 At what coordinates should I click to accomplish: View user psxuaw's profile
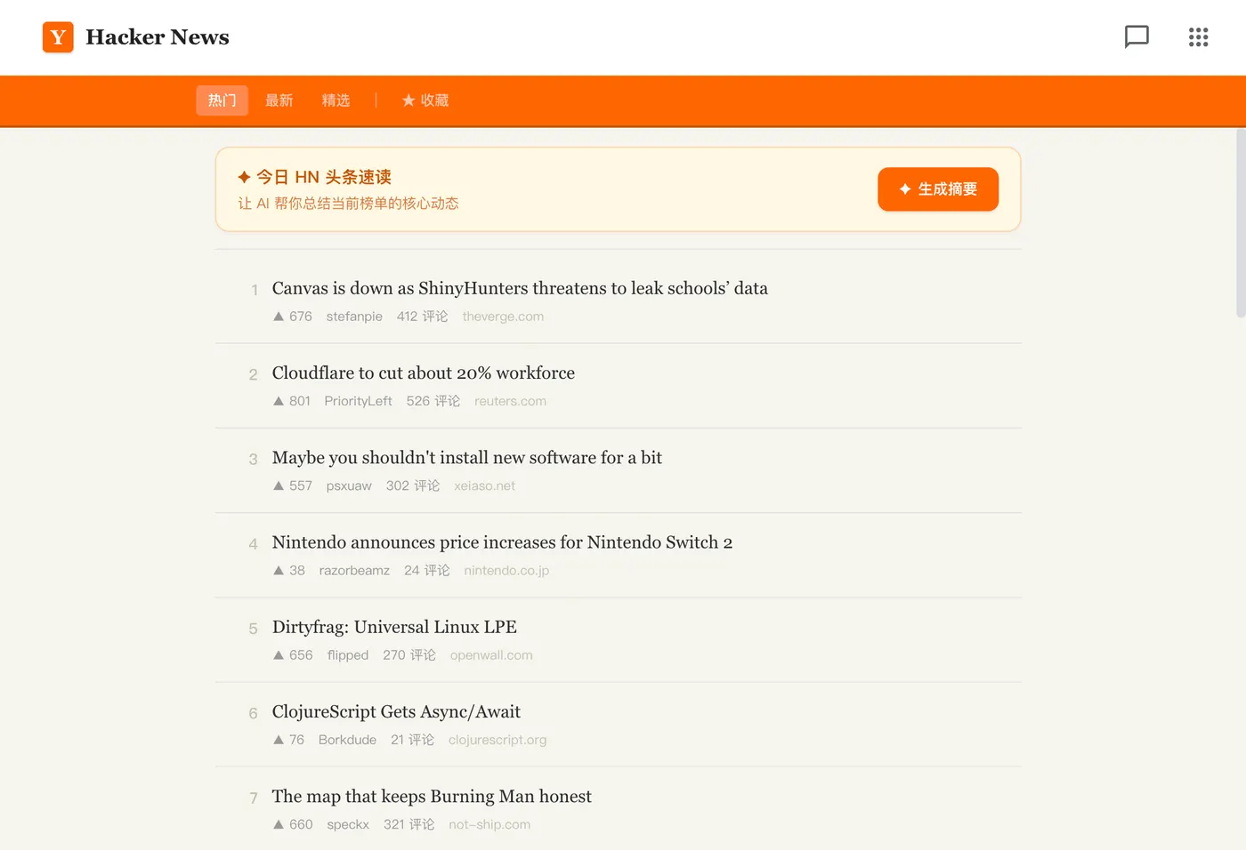pyautogui.click(x=349, y=485)
